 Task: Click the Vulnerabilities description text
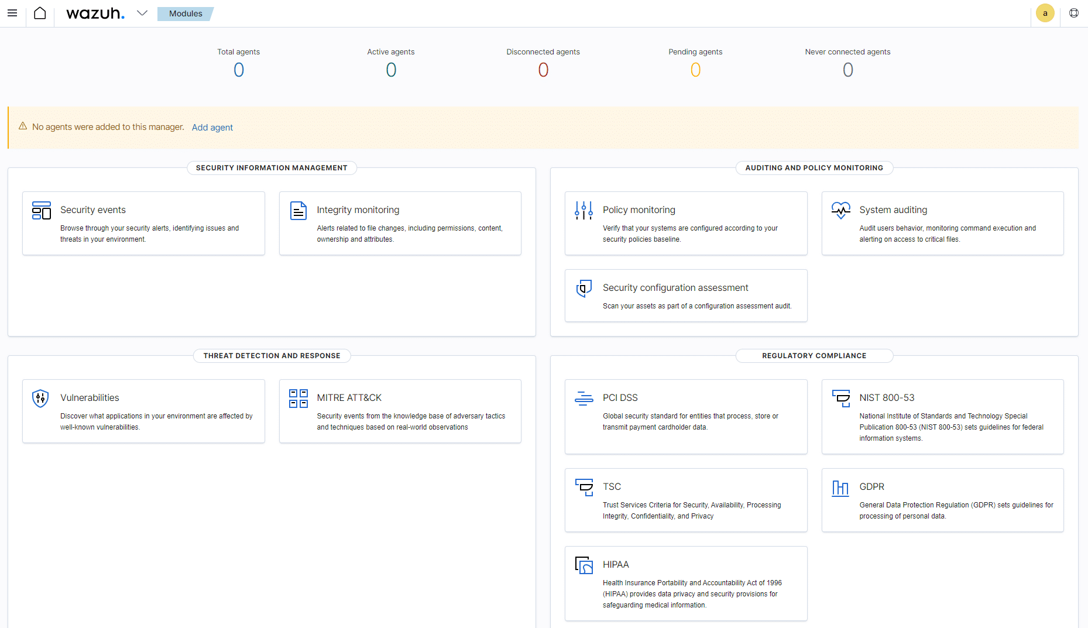click(156, 421)
